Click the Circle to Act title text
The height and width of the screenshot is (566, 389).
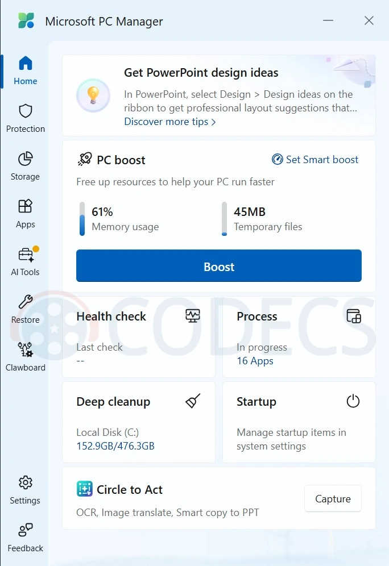click(130, 489)
